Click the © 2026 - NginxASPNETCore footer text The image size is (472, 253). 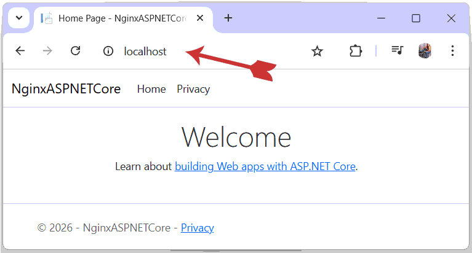tap(103, 228)
